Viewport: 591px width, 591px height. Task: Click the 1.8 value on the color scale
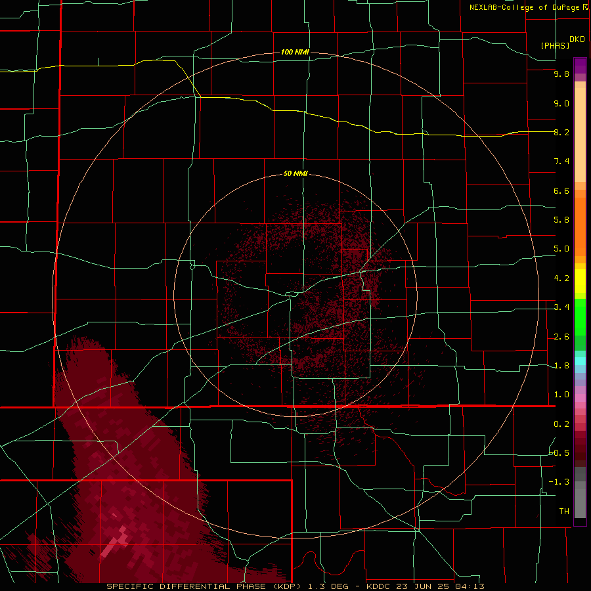[x=561, y=366]
